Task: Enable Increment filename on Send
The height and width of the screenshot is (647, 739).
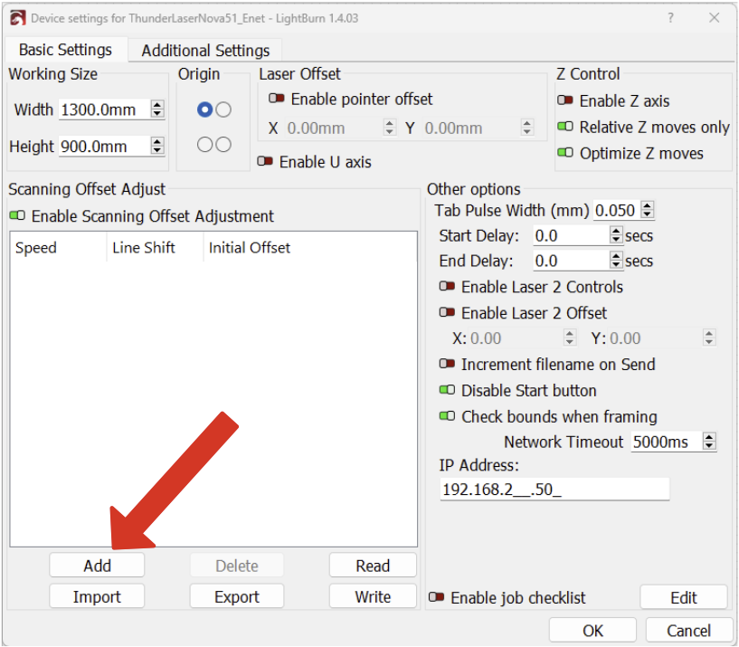Action: (x=447, y=365)
